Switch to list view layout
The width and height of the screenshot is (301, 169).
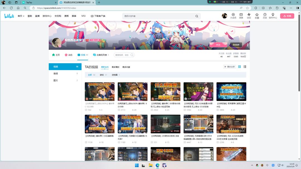click(x=245, y=67)
